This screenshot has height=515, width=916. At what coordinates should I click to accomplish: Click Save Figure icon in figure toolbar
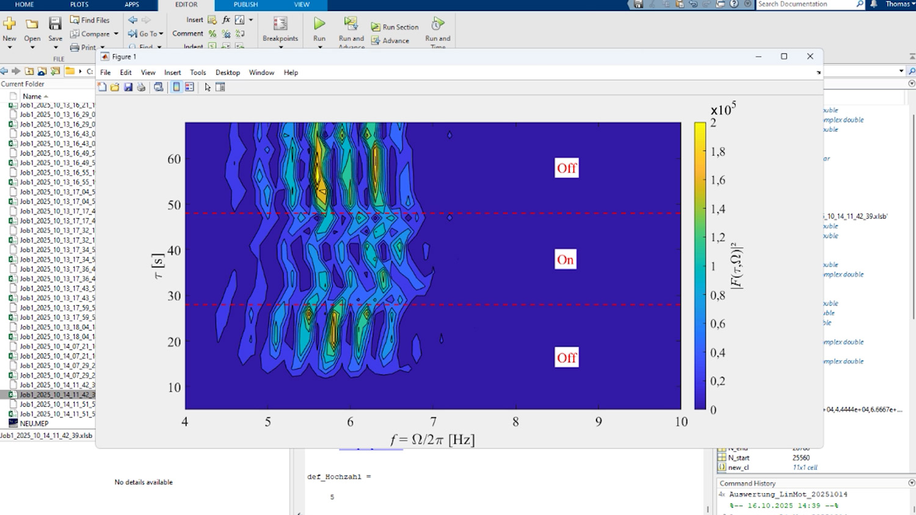pyautogui.click(x=128, y=87)
